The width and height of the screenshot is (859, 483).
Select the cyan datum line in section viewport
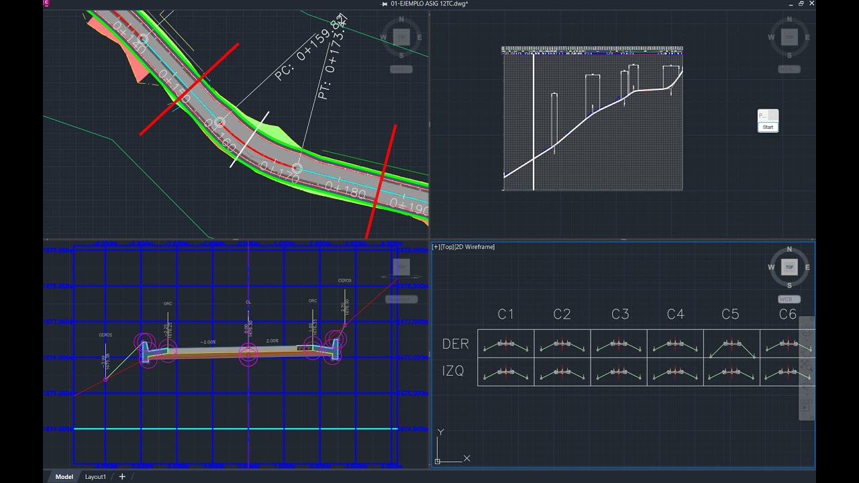coord(236,428)
